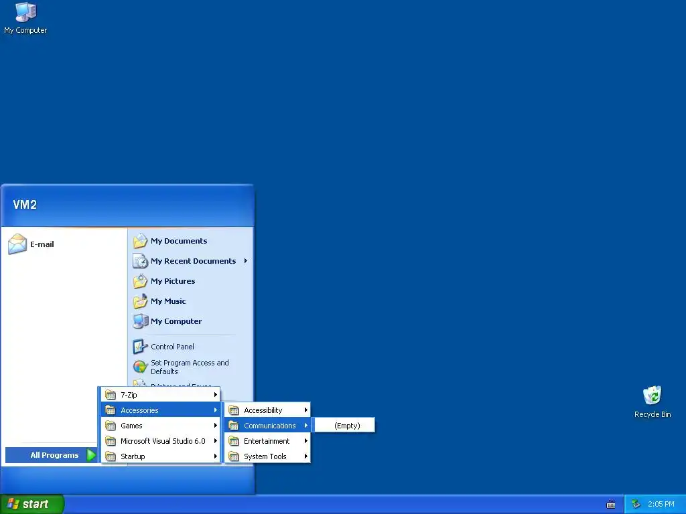Click the 7-Zip program folder icon
Screen dimensions: 686x514
pos(111,395)
